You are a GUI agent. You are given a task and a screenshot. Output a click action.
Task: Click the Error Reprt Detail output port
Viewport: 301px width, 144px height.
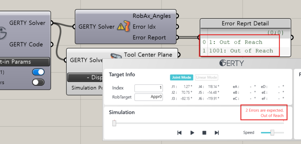point(292,37)
